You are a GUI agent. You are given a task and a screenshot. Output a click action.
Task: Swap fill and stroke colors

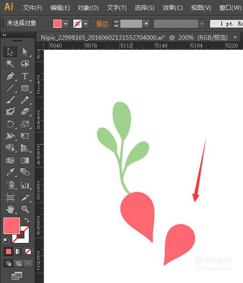click(27, 220)
